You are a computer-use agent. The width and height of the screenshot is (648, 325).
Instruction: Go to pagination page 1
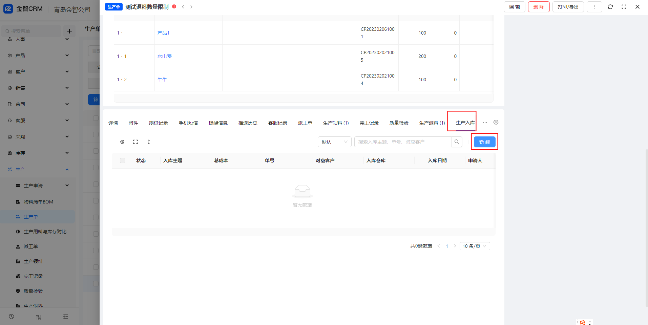447,246
